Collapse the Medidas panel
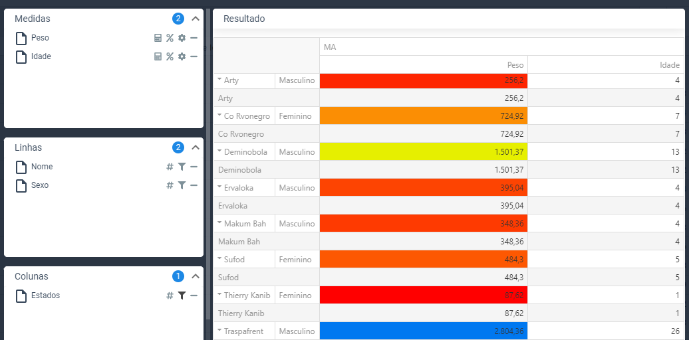The width and height of the screenshot is (689, 340). [x=196, y=19]
